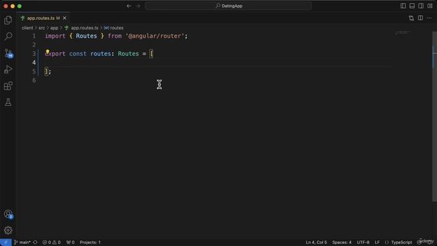Change file encoding via UTF-8

point(363,243)
